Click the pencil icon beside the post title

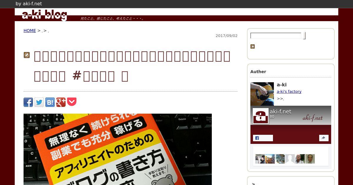(x=27, y=55)
